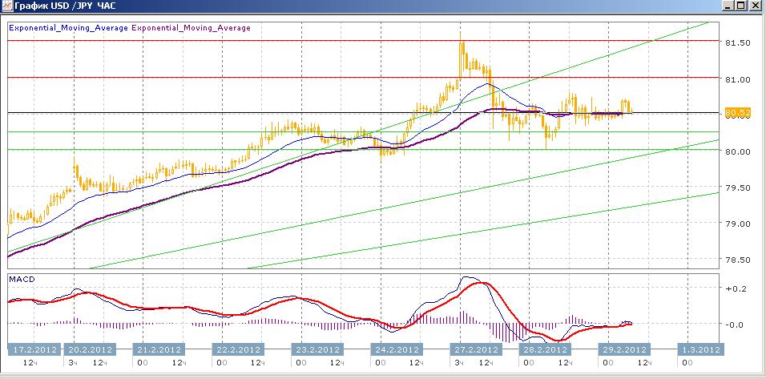Screen dimensions: 766x379
Task: Click the 81.50 price axis label
Action: click(738, 43)
